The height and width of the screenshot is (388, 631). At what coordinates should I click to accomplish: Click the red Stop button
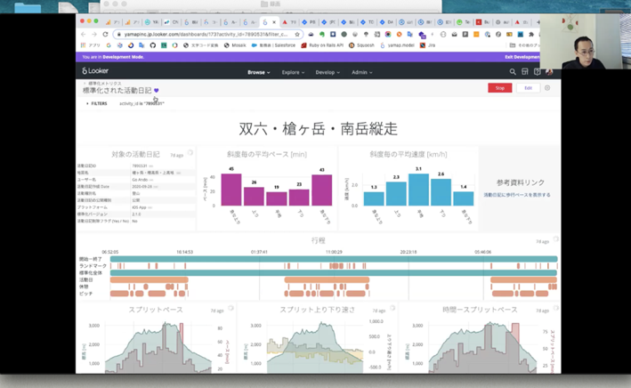click(500, 88)
